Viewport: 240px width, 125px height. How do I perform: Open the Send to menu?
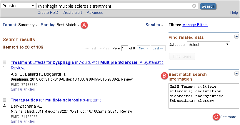click(154, 25)
